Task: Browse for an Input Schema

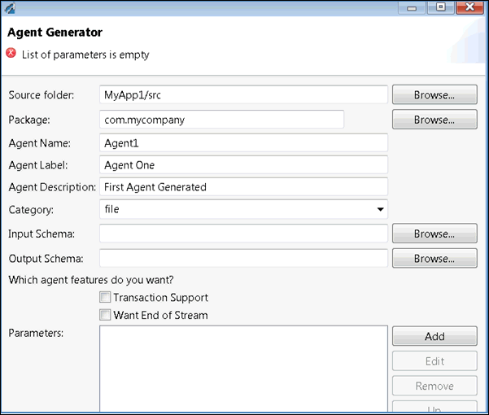Action: point(434,234)
